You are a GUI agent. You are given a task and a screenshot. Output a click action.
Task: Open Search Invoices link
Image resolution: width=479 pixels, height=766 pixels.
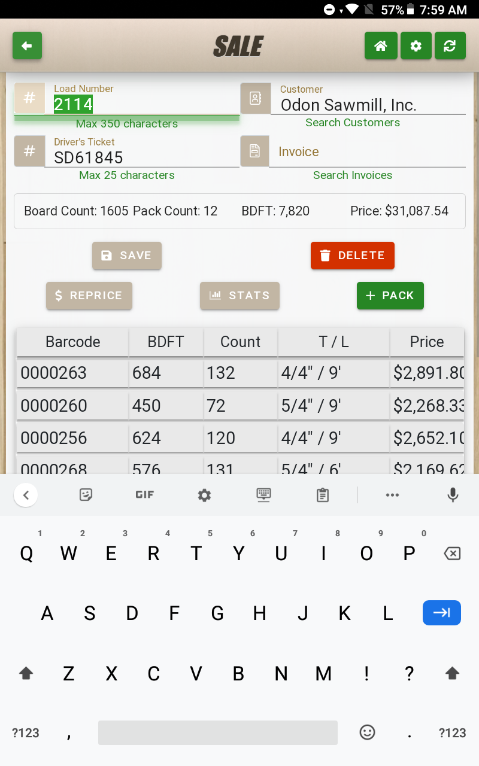tap(353, 175)
